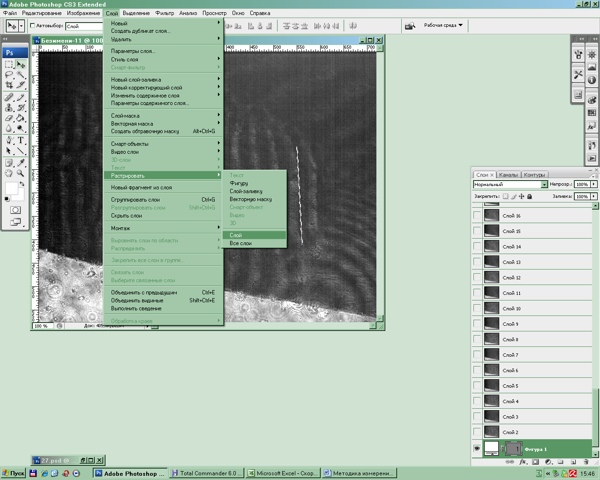Expand the Стиль слоя submenu
The width and height of the screenshot is (600, 480).
pos(164,60)
